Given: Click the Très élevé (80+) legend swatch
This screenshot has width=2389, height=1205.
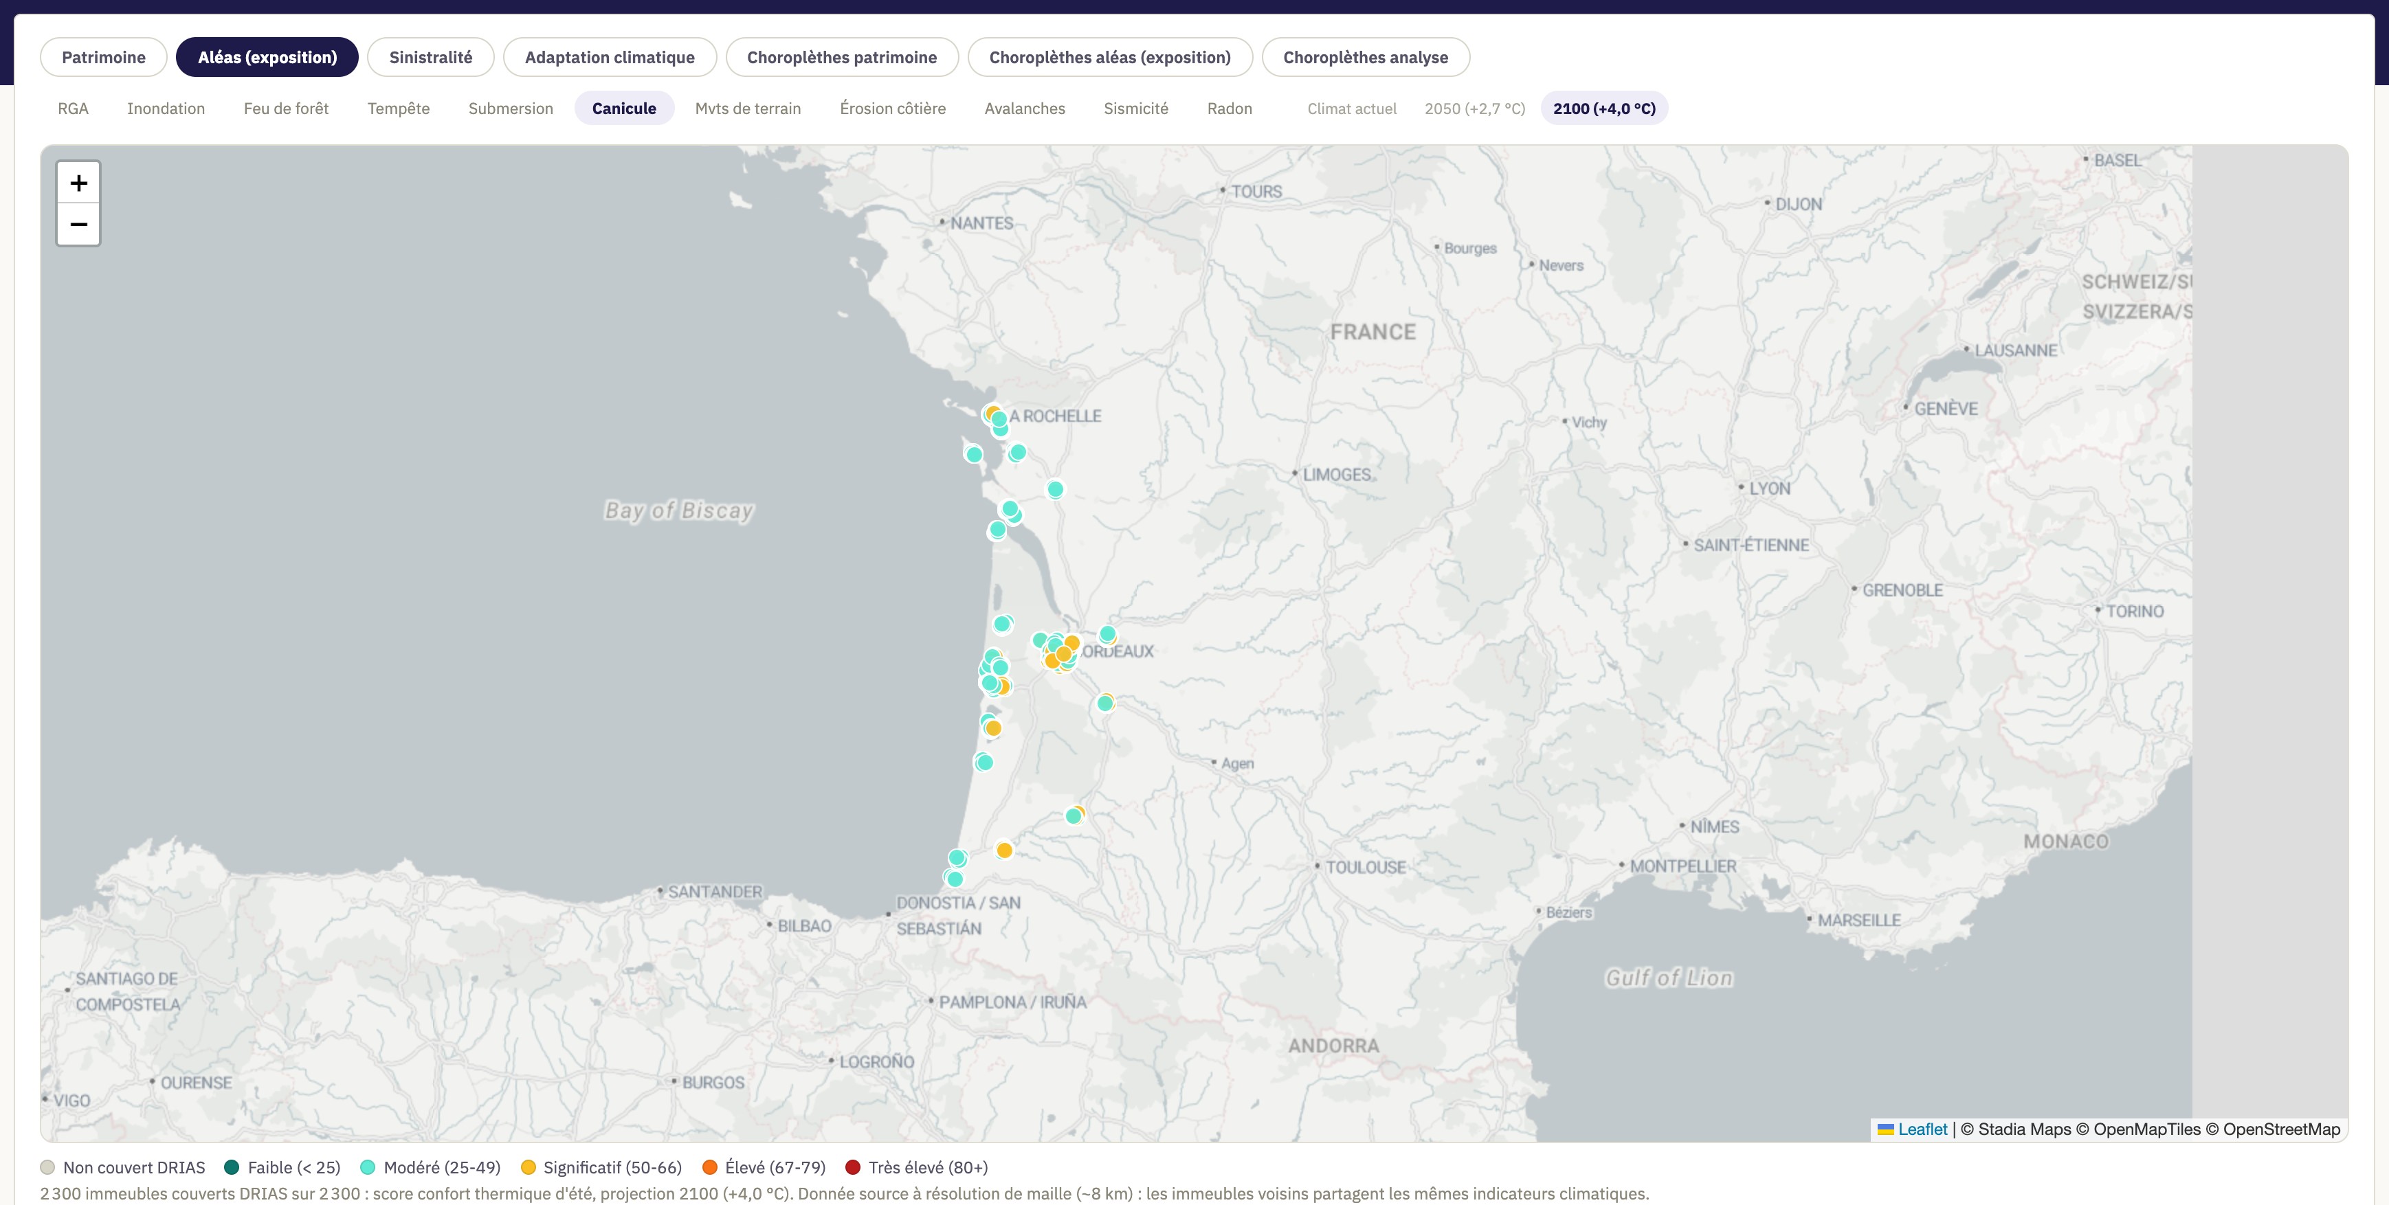Looking at the screenshot, I should click(852, 1167).
